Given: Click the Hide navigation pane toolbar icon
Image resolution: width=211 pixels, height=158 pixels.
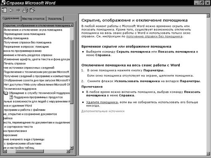Looking at the screenshot, I should [4, 10].
